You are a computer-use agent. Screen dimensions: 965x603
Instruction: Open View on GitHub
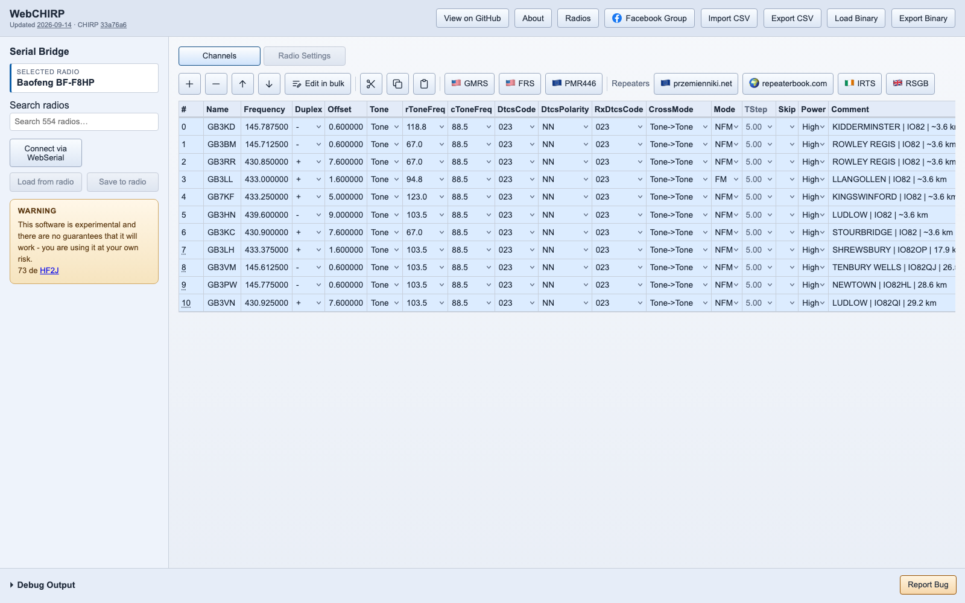472,18
